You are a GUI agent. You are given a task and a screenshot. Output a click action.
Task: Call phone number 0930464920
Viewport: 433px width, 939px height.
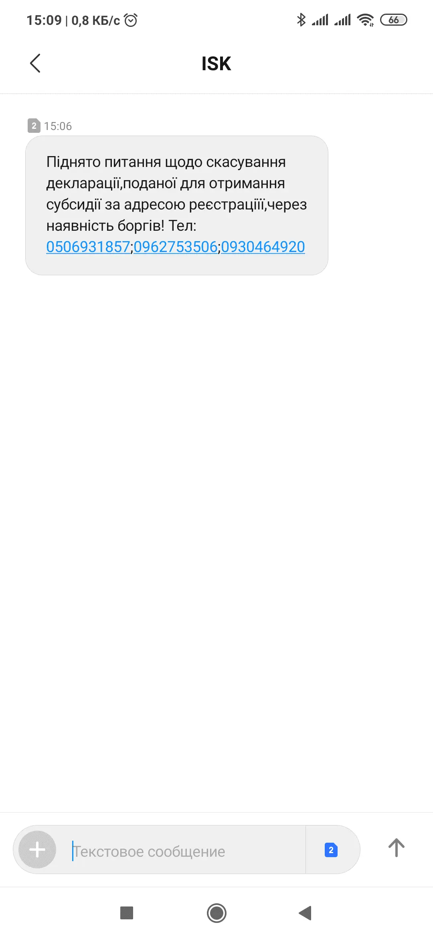(263, 247)
